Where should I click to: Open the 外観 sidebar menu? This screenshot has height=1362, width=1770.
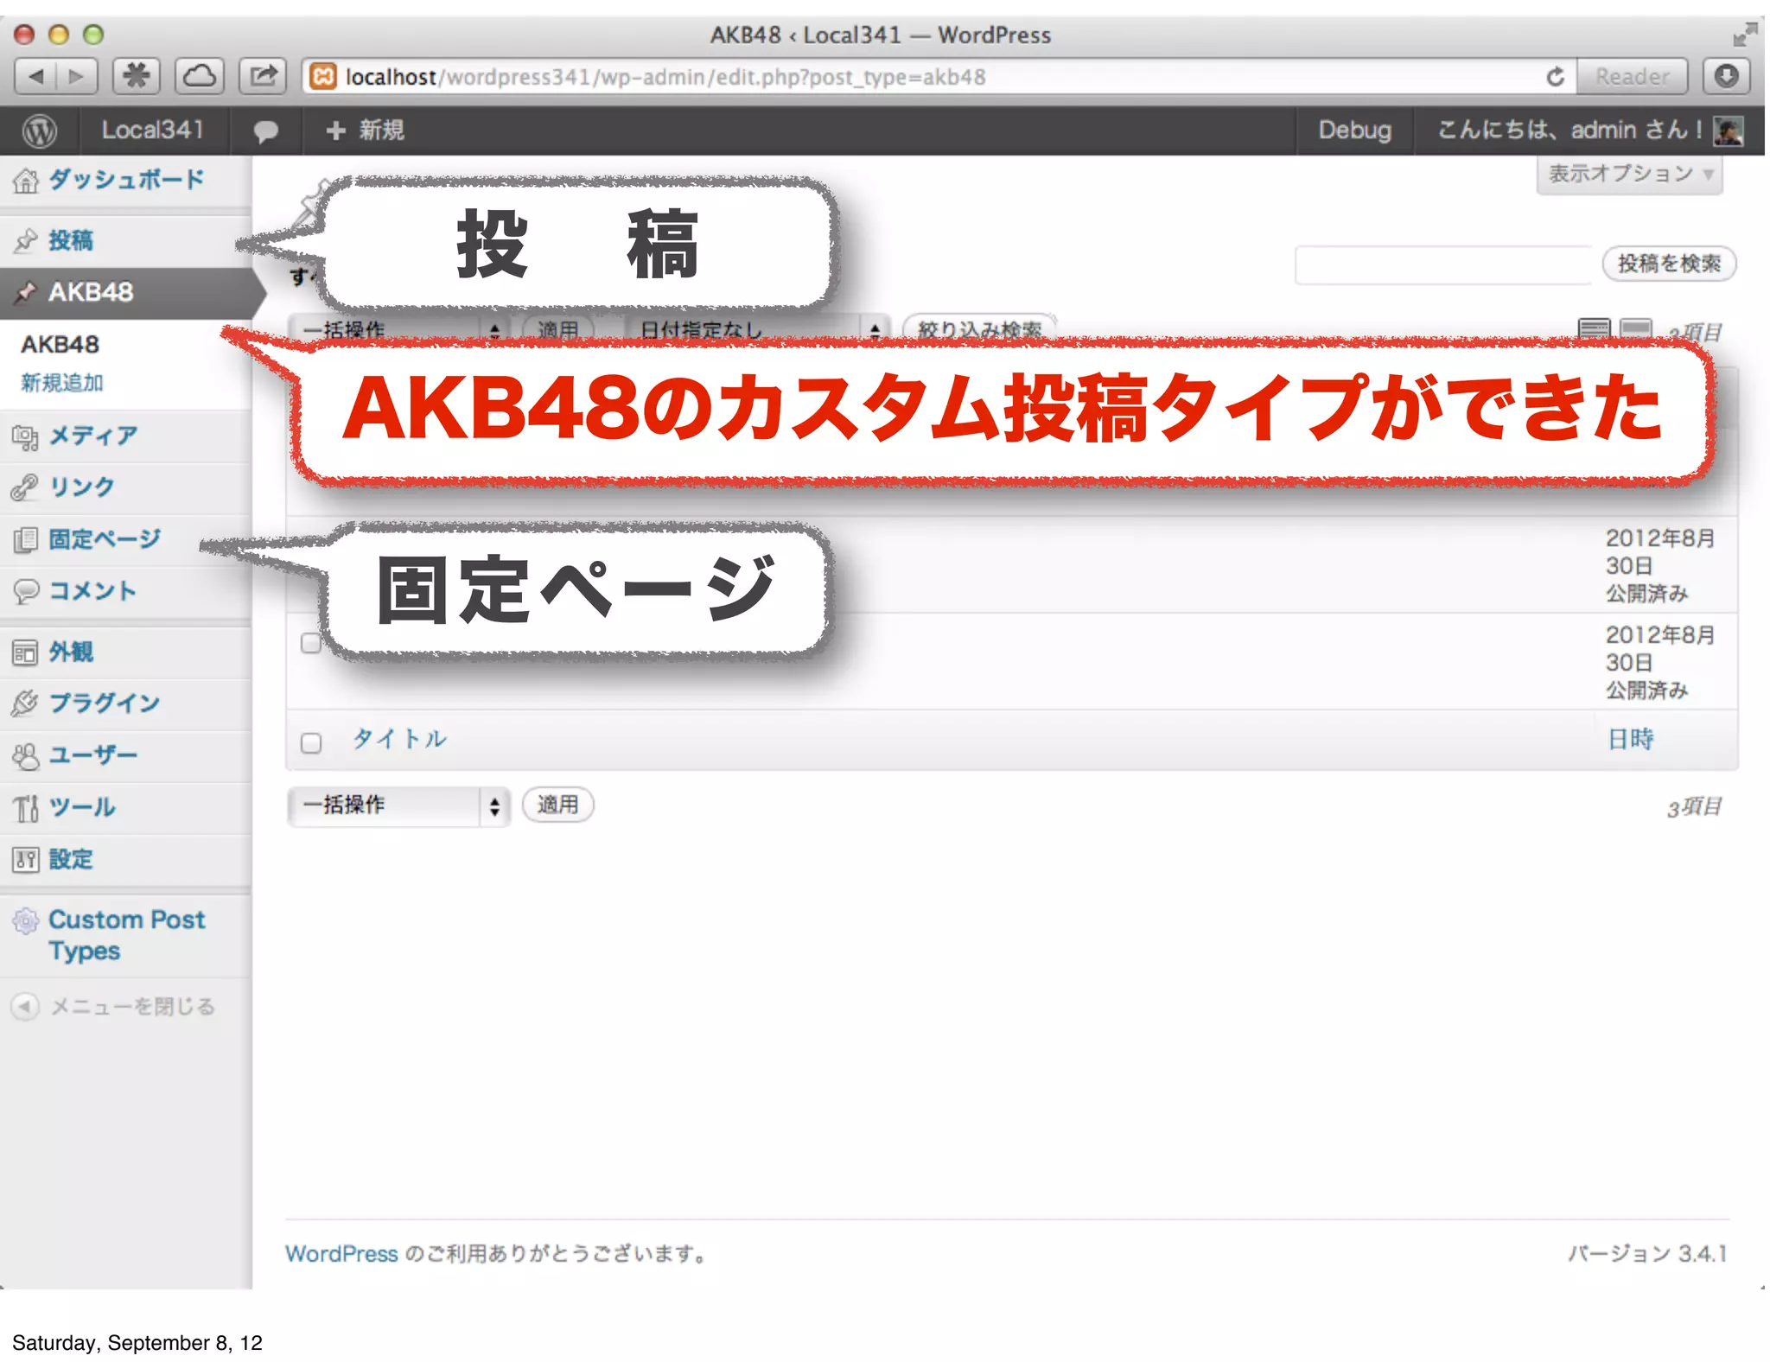pos(71,652)
